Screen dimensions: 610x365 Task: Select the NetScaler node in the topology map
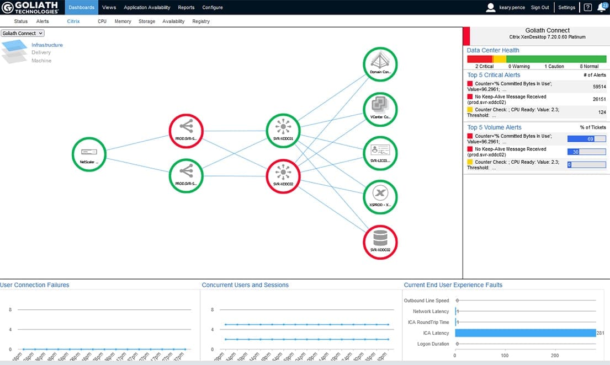click(88, 154)
